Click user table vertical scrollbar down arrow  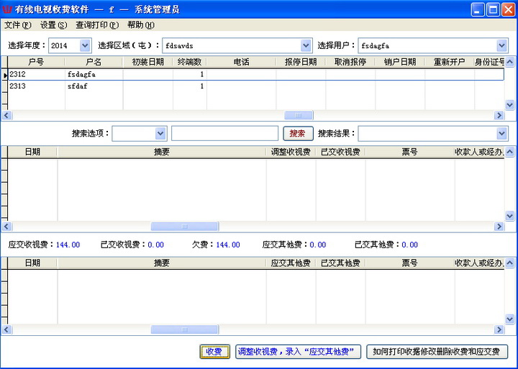point(510,104)
